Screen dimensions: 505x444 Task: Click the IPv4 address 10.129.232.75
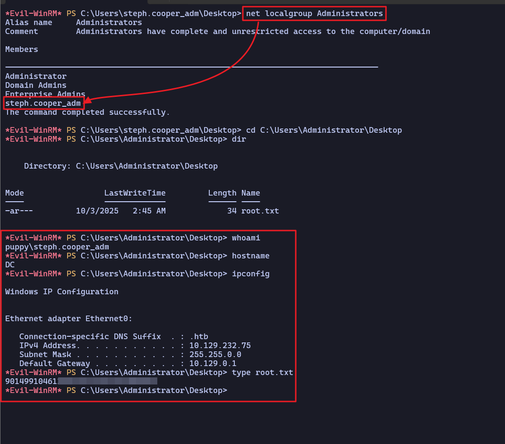[x=220, y=345]
